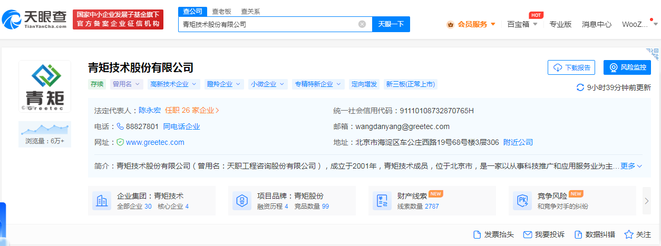661x246 pixels.
Task: Open 竞品数量 99 link
Action: click(312, 206)
